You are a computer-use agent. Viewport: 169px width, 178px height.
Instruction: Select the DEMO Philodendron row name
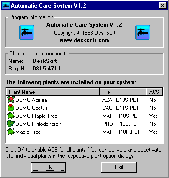coord(38,124)
